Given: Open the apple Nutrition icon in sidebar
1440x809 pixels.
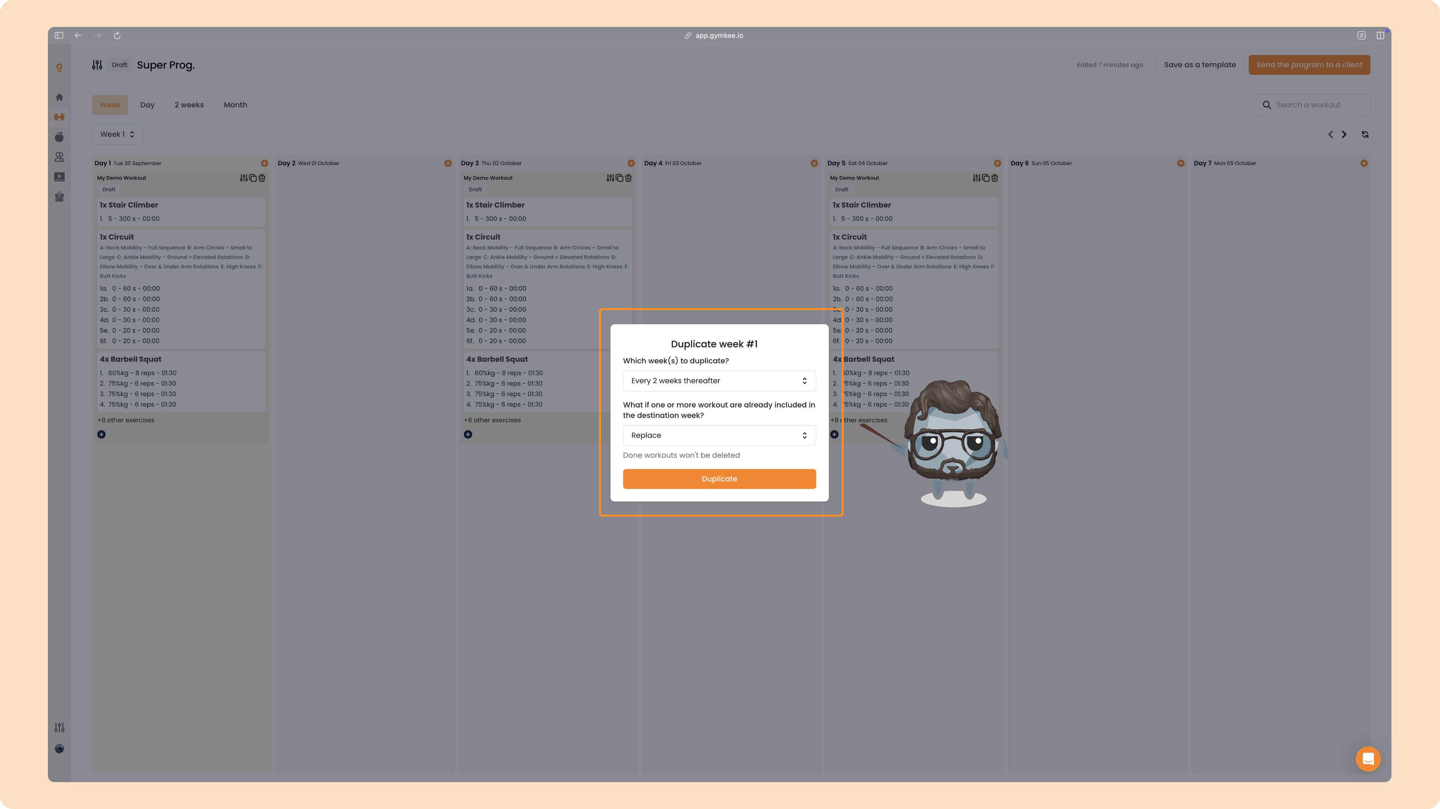Looking at the screenshot, I should pyautogui.click(x=59, y=137).
